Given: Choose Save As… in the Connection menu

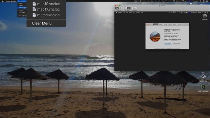Looking at the screenshot, I should (x=22, y=12).
